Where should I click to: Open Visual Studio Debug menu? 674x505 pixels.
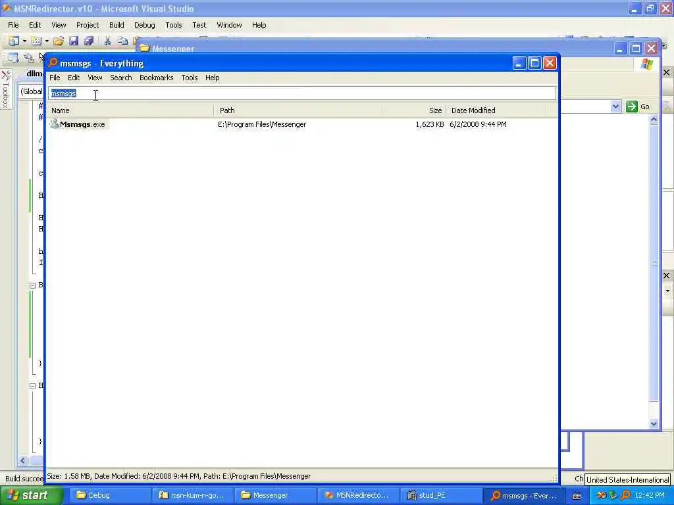(144, 25)
